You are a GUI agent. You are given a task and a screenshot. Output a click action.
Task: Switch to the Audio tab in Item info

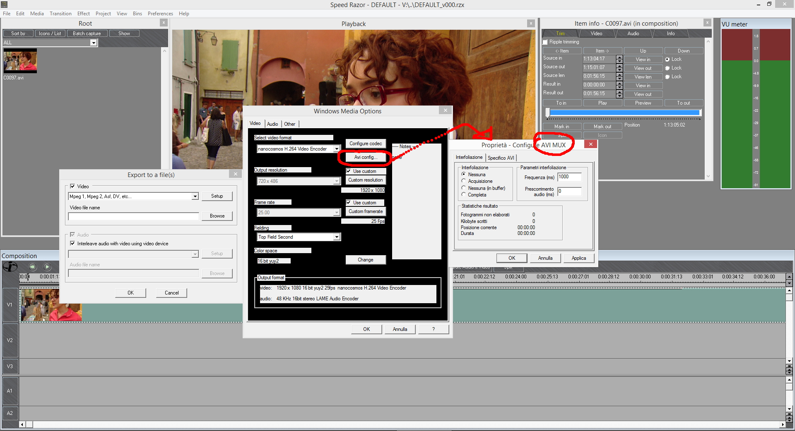(x=633, y=34)
